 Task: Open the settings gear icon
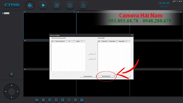[70, 5]
